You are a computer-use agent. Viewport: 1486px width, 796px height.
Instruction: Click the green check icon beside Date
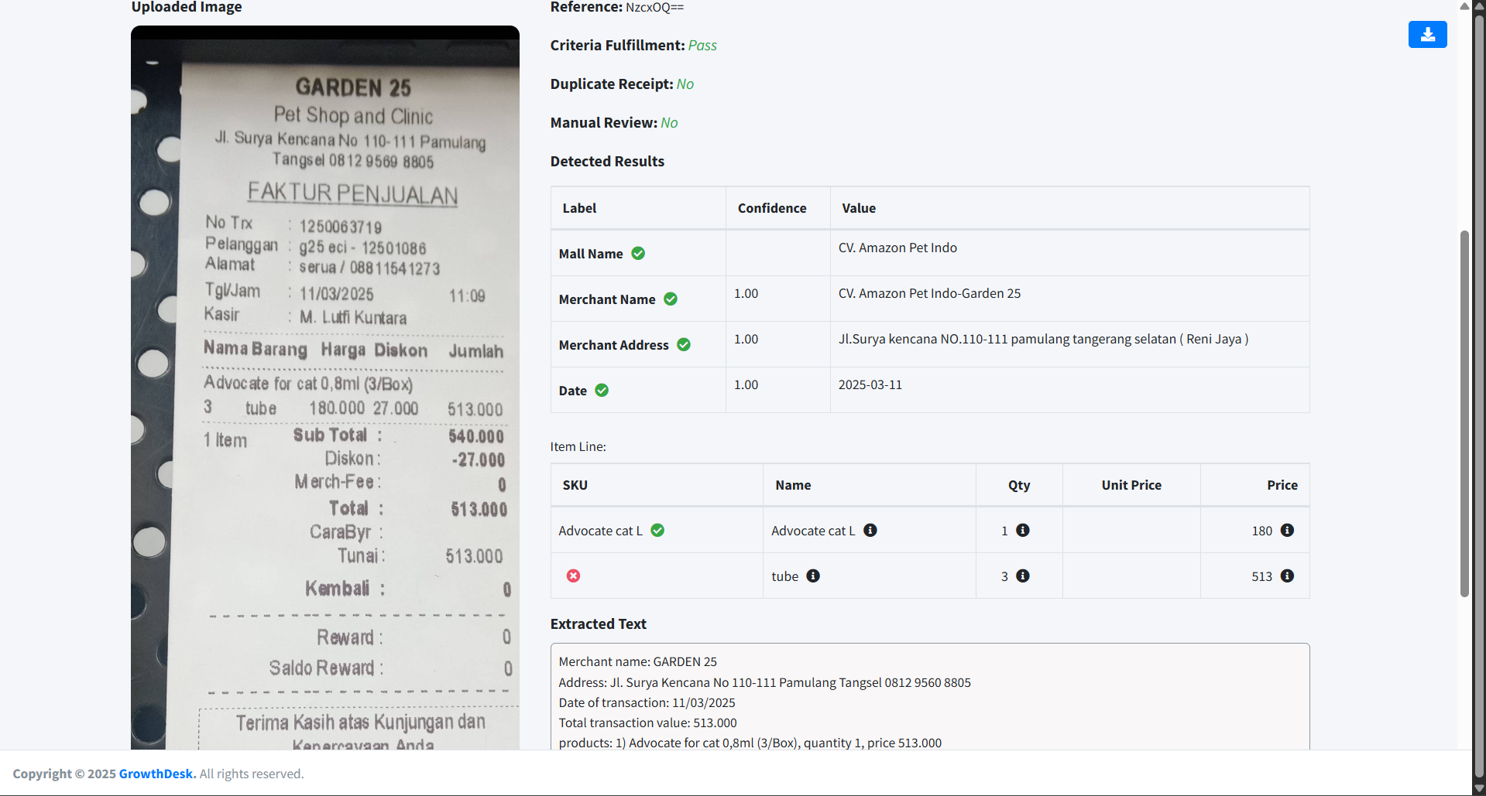coord(602,391)
